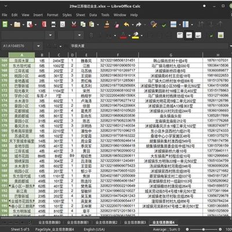Click the red Font Color icon
The image size is (232, 232).
coord(123,35)
